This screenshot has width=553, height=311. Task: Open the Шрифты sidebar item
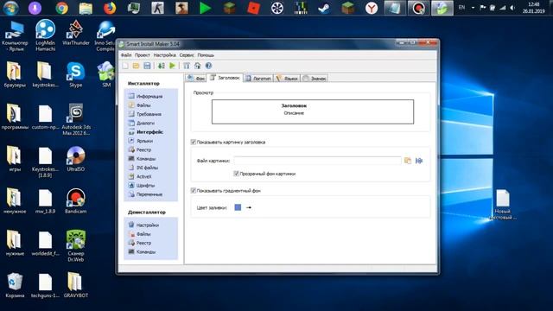pyautogui.click(x=142, y=185)
